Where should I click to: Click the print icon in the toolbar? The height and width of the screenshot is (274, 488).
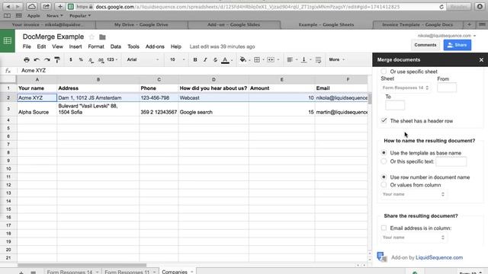[x=27, y=59]
